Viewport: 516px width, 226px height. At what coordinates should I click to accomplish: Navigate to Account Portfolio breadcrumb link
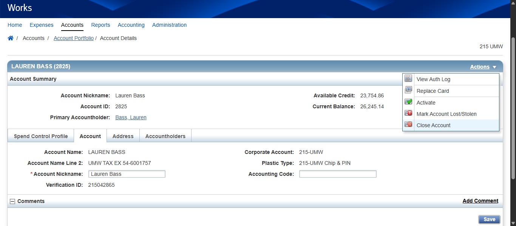[74, 38]
